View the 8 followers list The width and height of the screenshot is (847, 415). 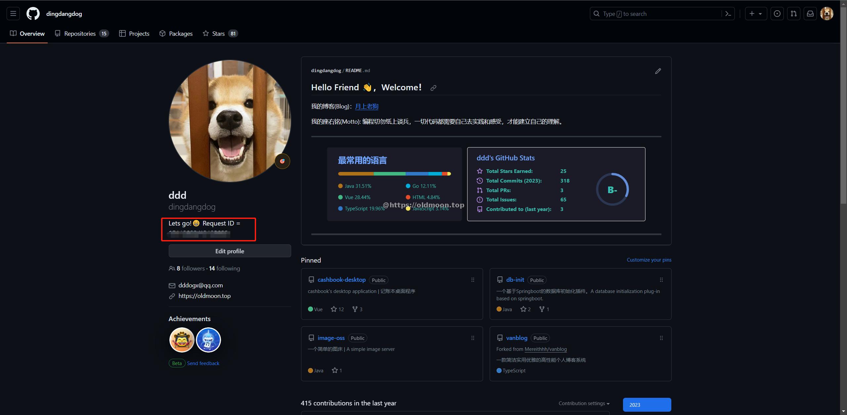(x=191, y=269)
